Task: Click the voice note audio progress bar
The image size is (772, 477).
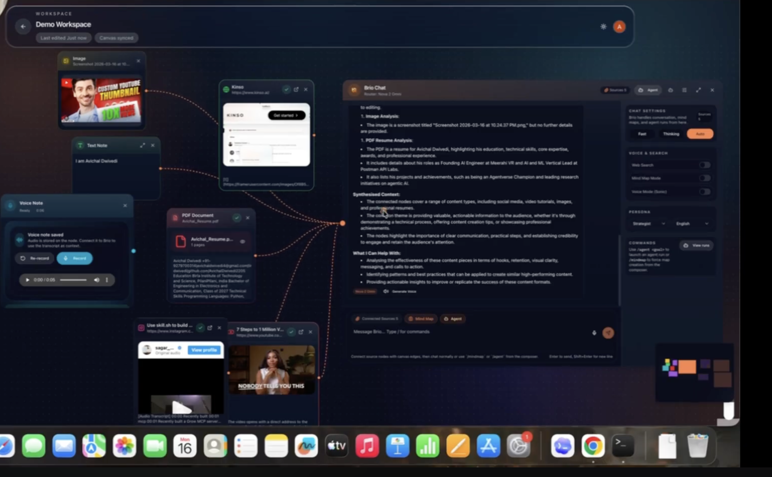Action: (73, 280)
